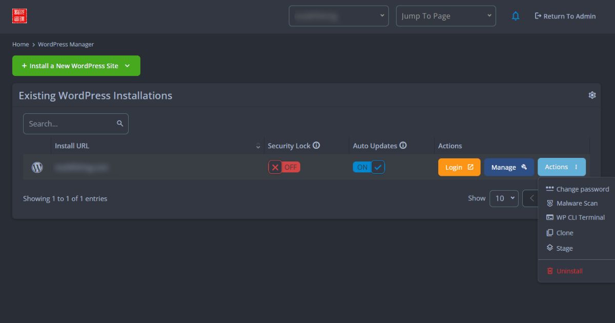
Task: Click the notification bell icon
Action: pyautogui.click(x=516, y=16)
